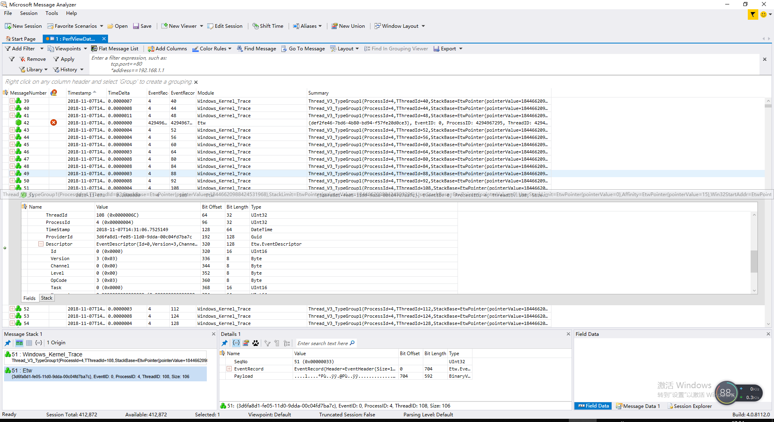Click into the filter expression text box
Image resolution: width=774 pixels, height=422 pixels.
click(x=423, y=64)
